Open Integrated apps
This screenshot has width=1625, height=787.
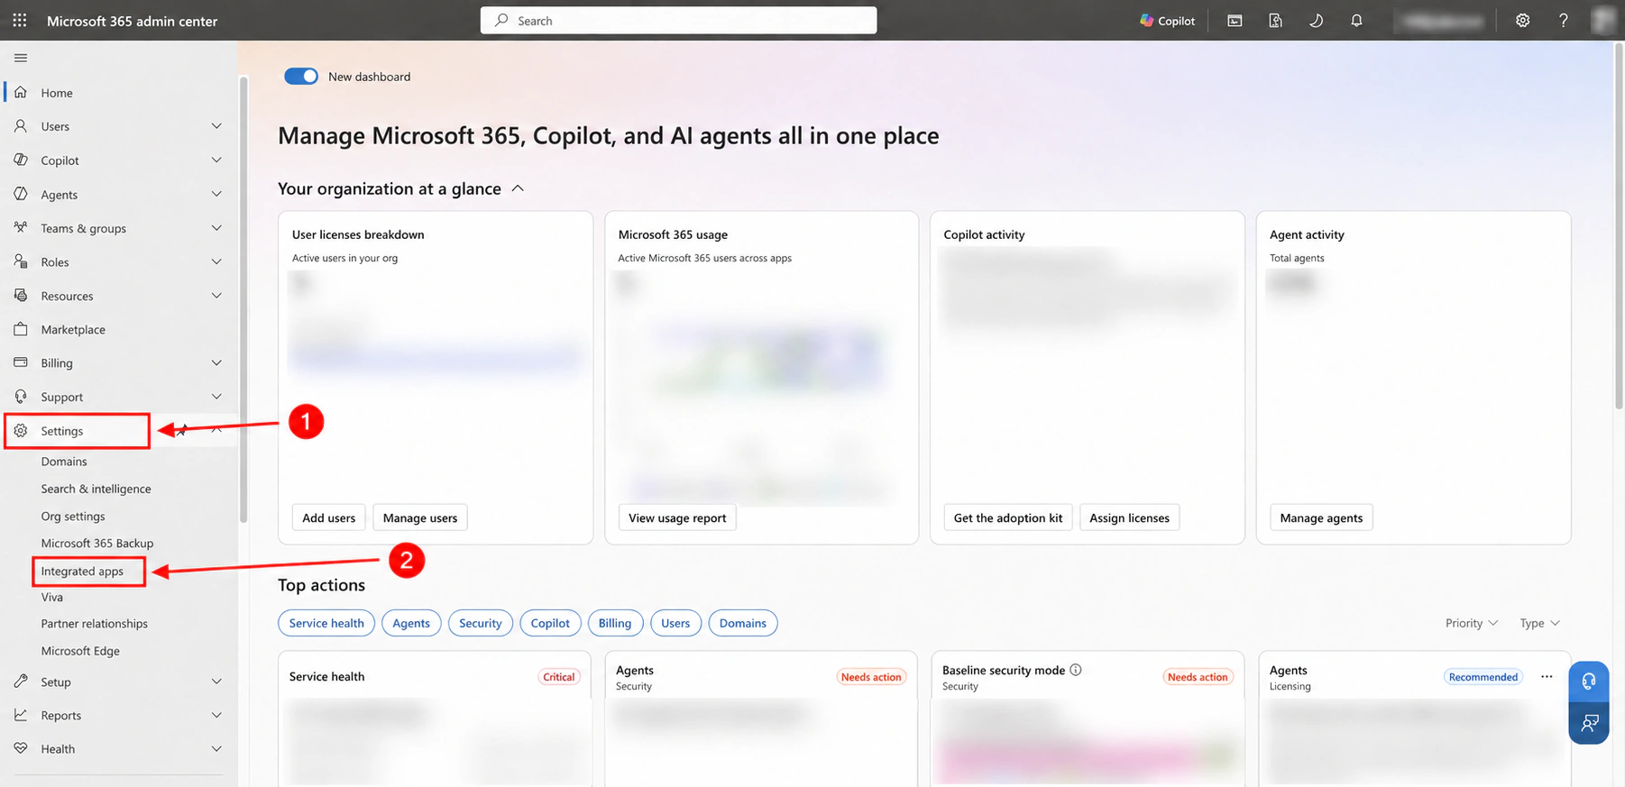[82, 572]
